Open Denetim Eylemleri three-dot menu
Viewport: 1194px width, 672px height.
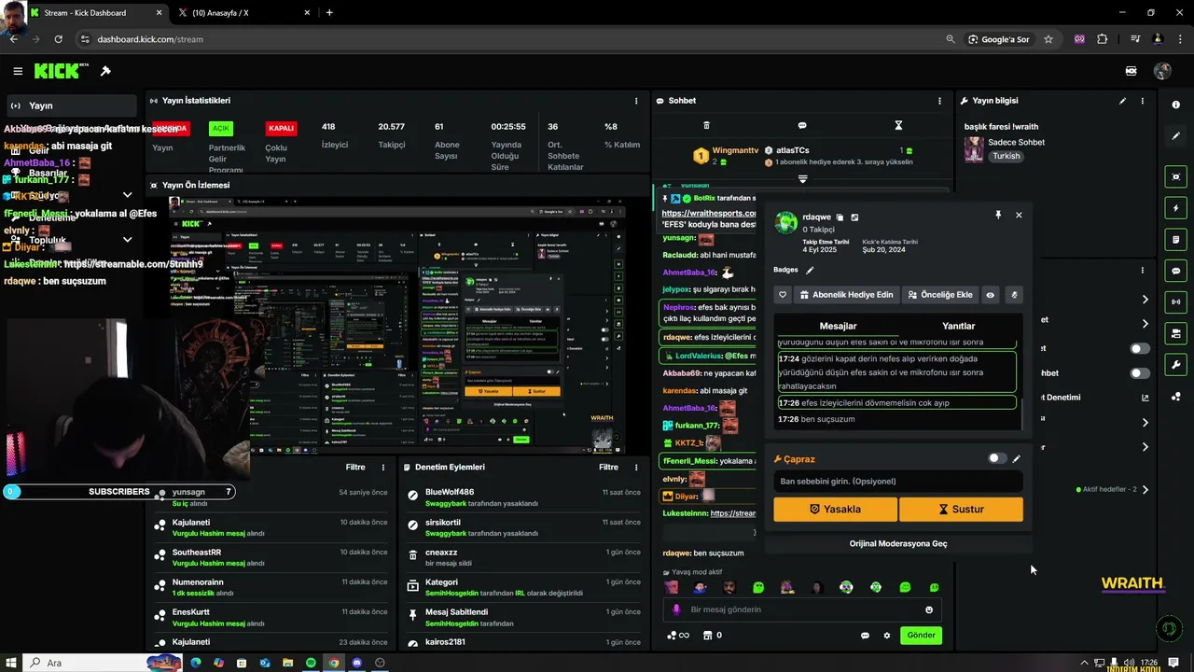tap(636, 467)
